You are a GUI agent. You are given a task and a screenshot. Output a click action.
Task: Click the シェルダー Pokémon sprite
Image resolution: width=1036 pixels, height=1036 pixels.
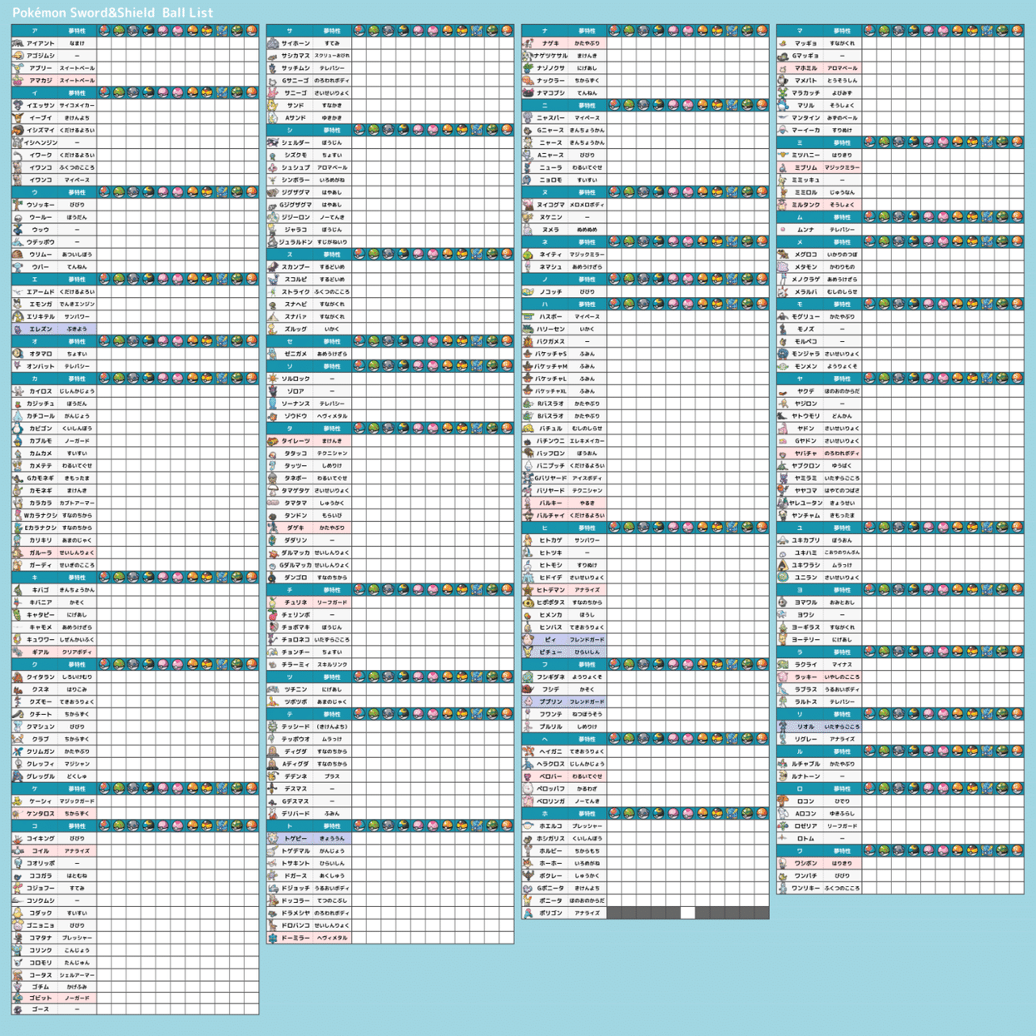[x=273, y=142]
